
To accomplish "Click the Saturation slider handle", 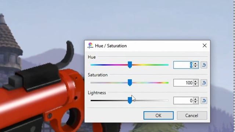I will 130,82.
